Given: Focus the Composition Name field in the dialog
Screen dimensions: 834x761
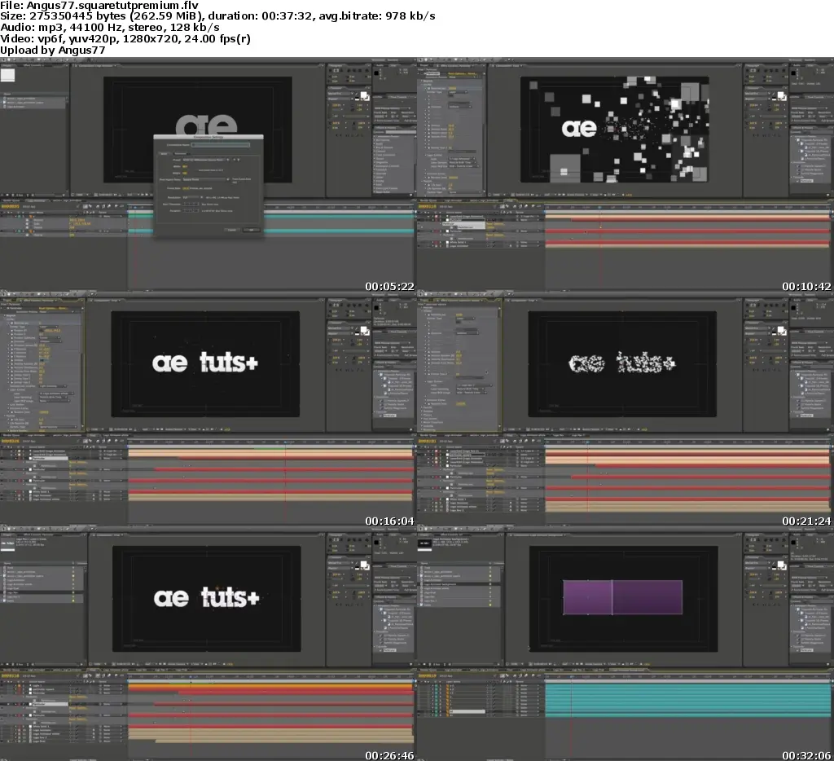Looking at the screenshot, I should tap(221, 145).
